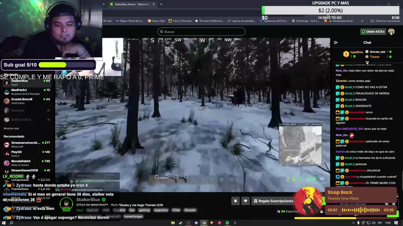Click SULLIMICASITA_IDK username in chat
Viewport: 403px width, 226px height.
pyautogui.click(x=349, y=129)
